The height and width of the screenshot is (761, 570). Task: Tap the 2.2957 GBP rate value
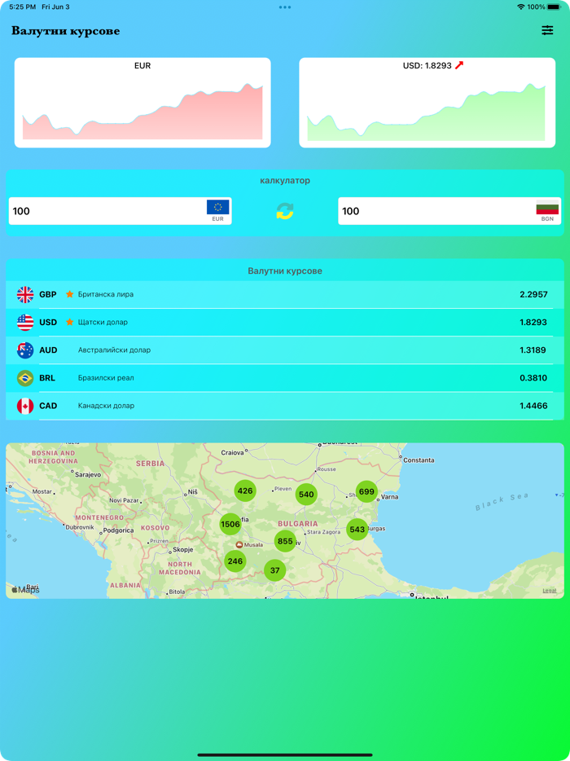(x=533, y=294)
